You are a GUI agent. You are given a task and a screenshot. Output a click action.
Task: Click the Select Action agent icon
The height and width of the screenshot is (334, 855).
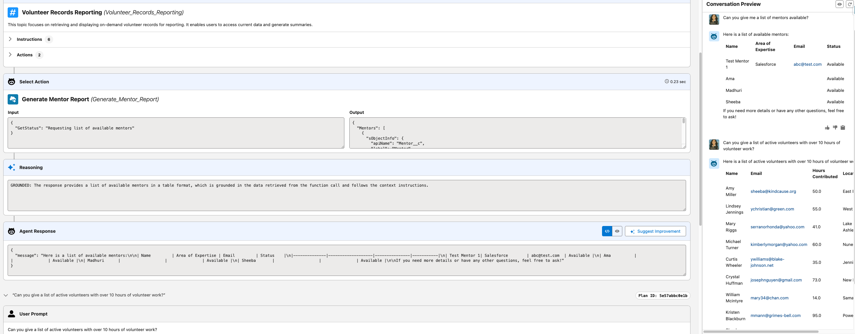[12, 82]
